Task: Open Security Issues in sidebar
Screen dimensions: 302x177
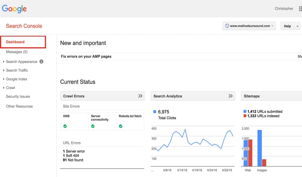Action: [x=18, y=96]
